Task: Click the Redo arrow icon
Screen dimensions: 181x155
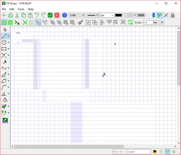Action: pyautogui.click(x=43, y=15)
